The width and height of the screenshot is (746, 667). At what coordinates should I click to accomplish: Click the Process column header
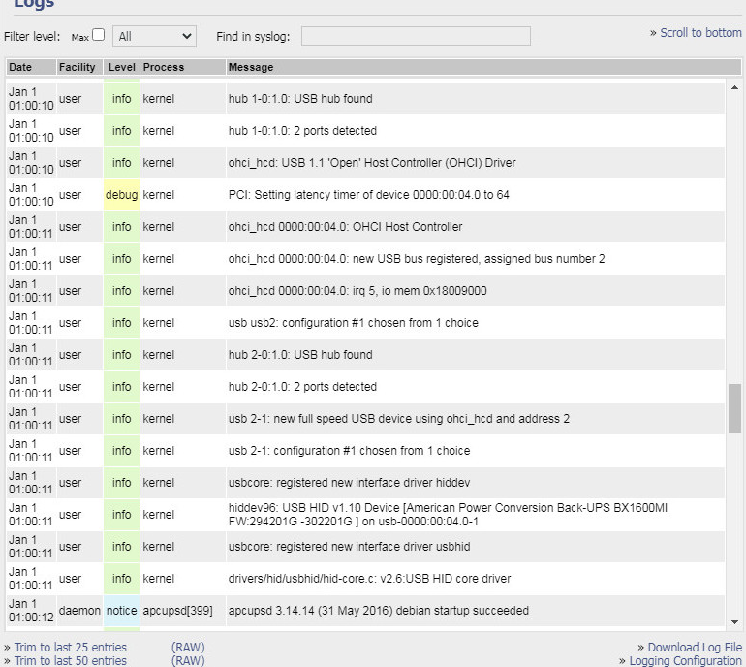coord(163,67)
